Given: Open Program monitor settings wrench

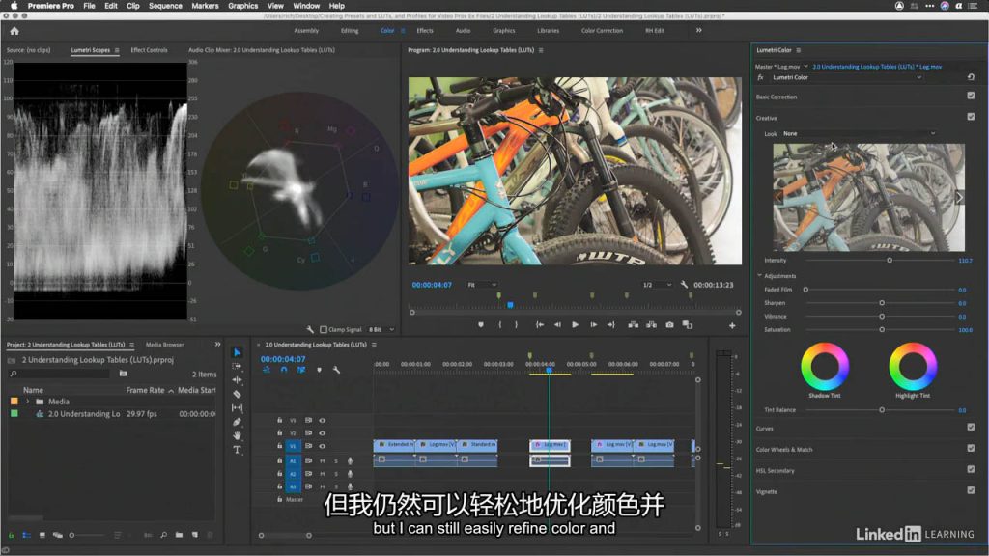Looking at the screenshot, I should 685,285.
